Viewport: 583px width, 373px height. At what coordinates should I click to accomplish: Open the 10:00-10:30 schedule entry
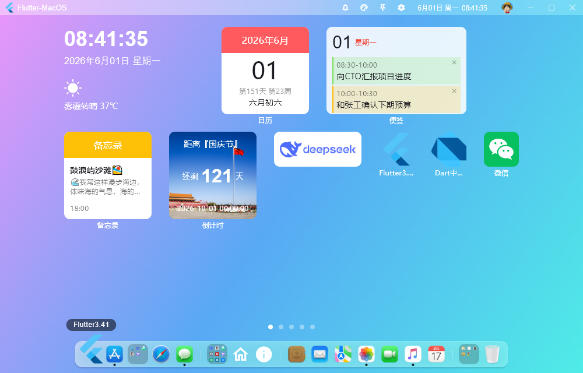tap(396, 99)
